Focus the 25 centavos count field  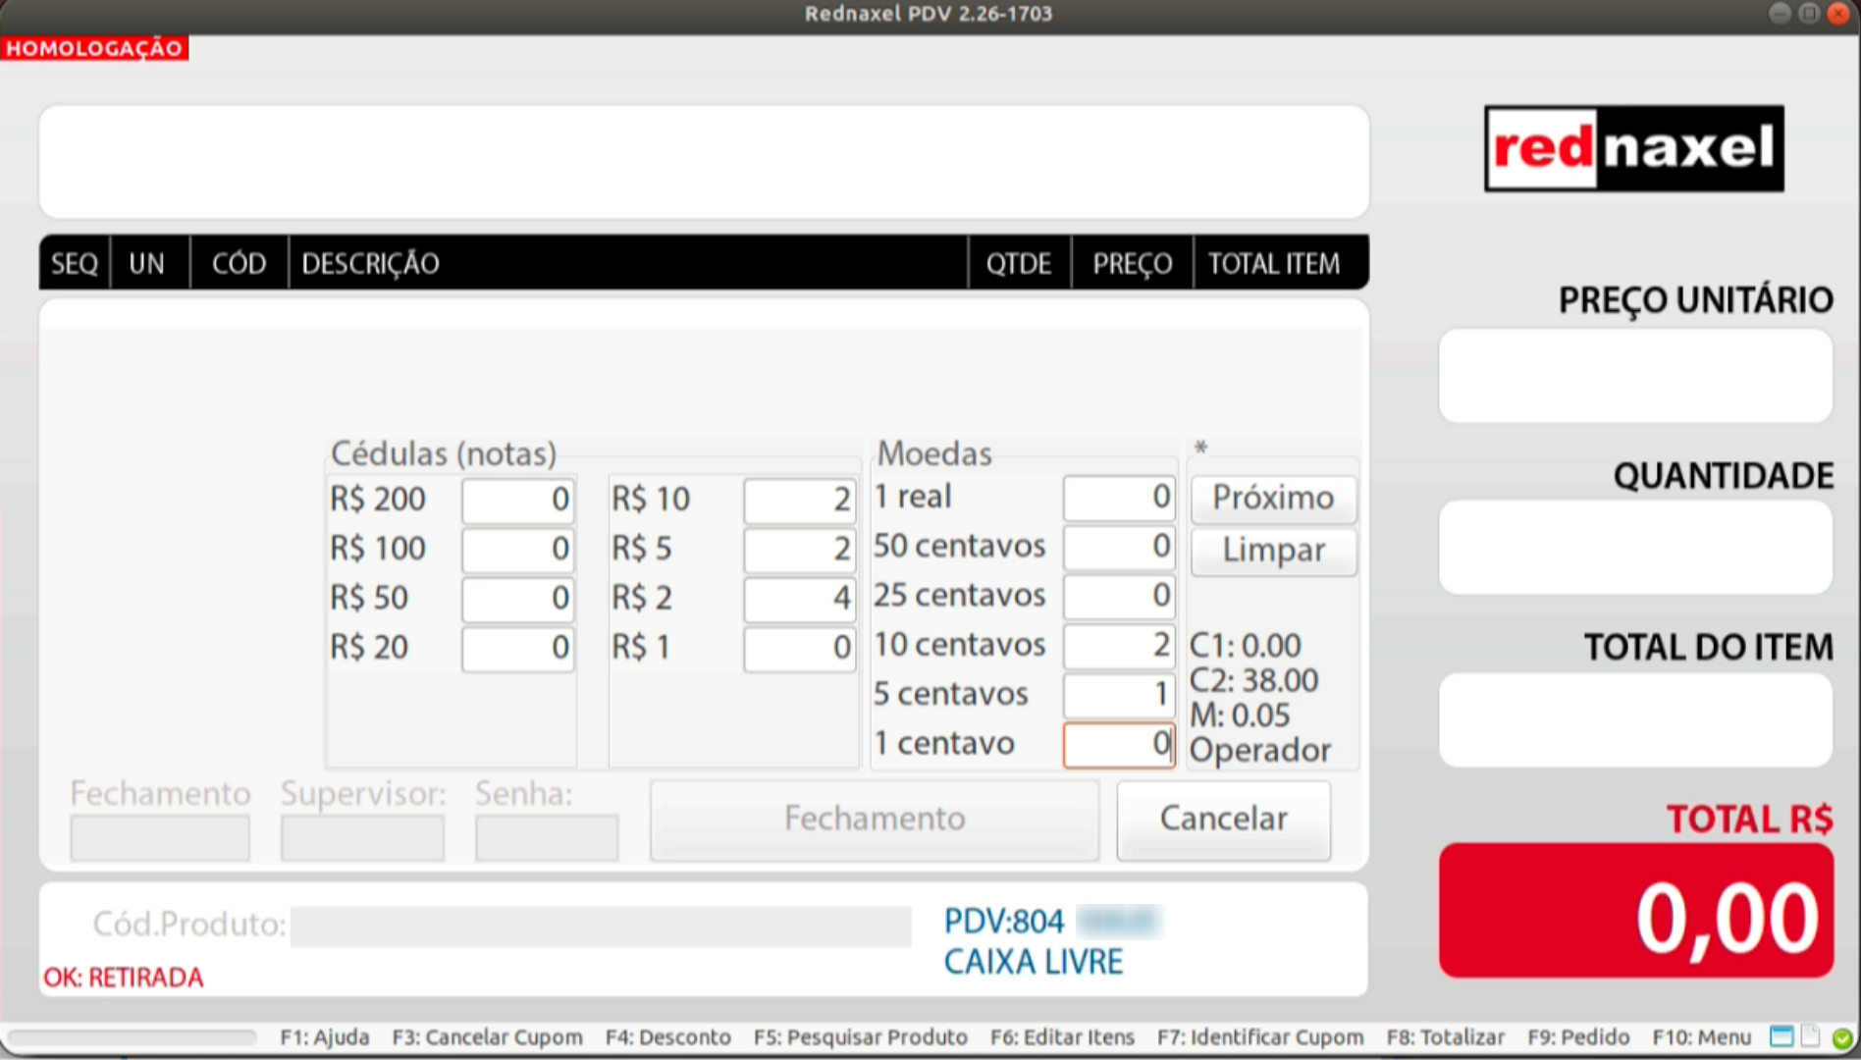coord(1119,596)
